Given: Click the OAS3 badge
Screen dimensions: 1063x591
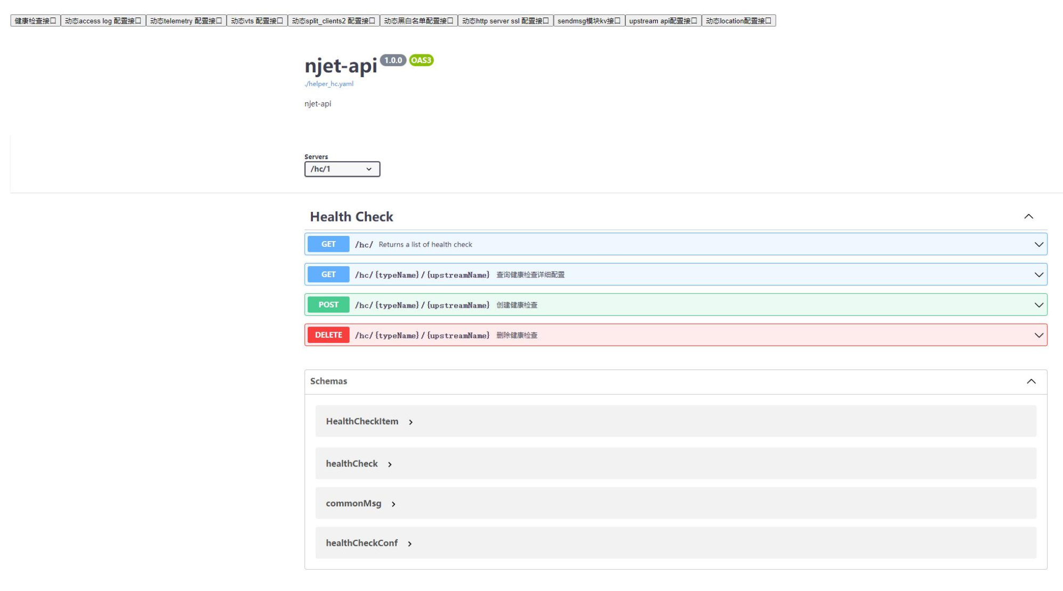Looking at the screenshot, I should coord(421,60).
